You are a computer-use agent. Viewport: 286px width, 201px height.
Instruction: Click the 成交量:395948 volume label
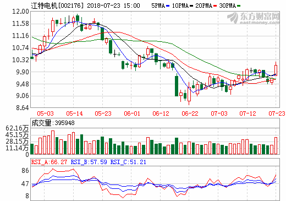point(53,123)
